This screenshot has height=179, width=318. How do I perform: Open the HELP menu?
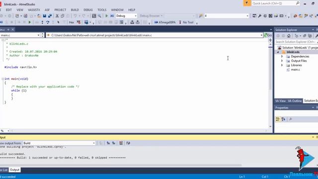(132, 10)
